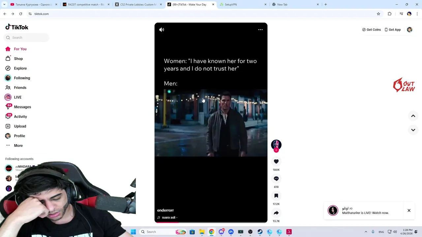This screenshot has height=237, width=422.
Task: Open enderrorr username on the video
Action: pos(166,210)
